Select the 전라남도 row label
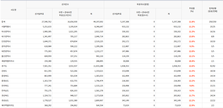Image resolution: width=223 pixels, height=108 pixels. point(5,91)
